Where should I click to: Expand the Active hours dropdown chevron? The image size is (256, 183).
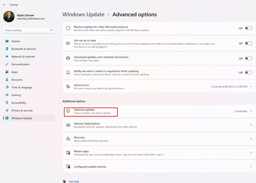[251, 87]
